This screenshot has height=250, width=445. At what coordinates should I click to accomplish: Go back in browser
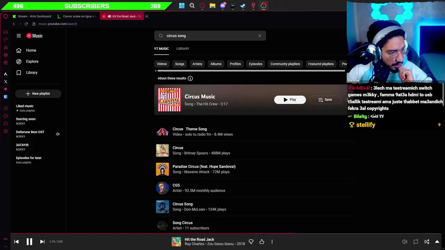click(x=14, y=24)
